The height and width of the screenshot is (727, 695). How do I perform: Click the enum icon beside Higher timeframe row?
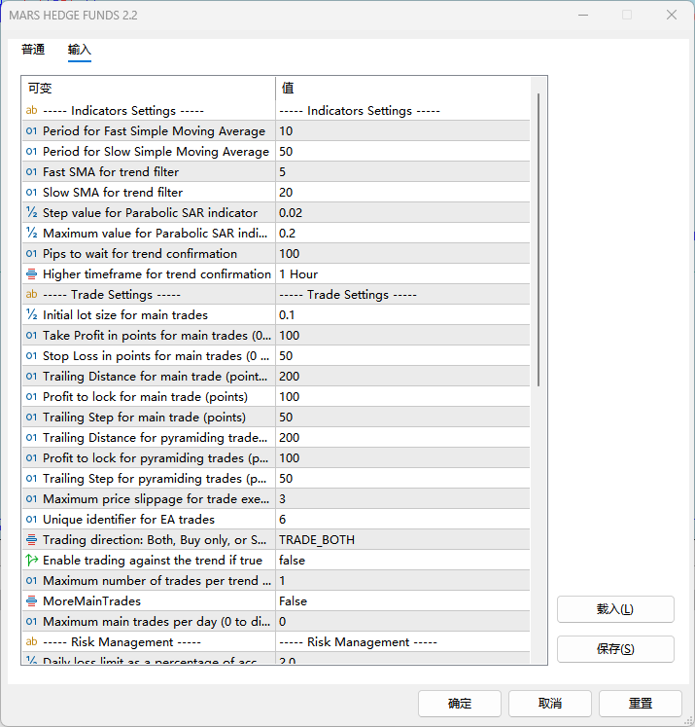tap(31, 274)
